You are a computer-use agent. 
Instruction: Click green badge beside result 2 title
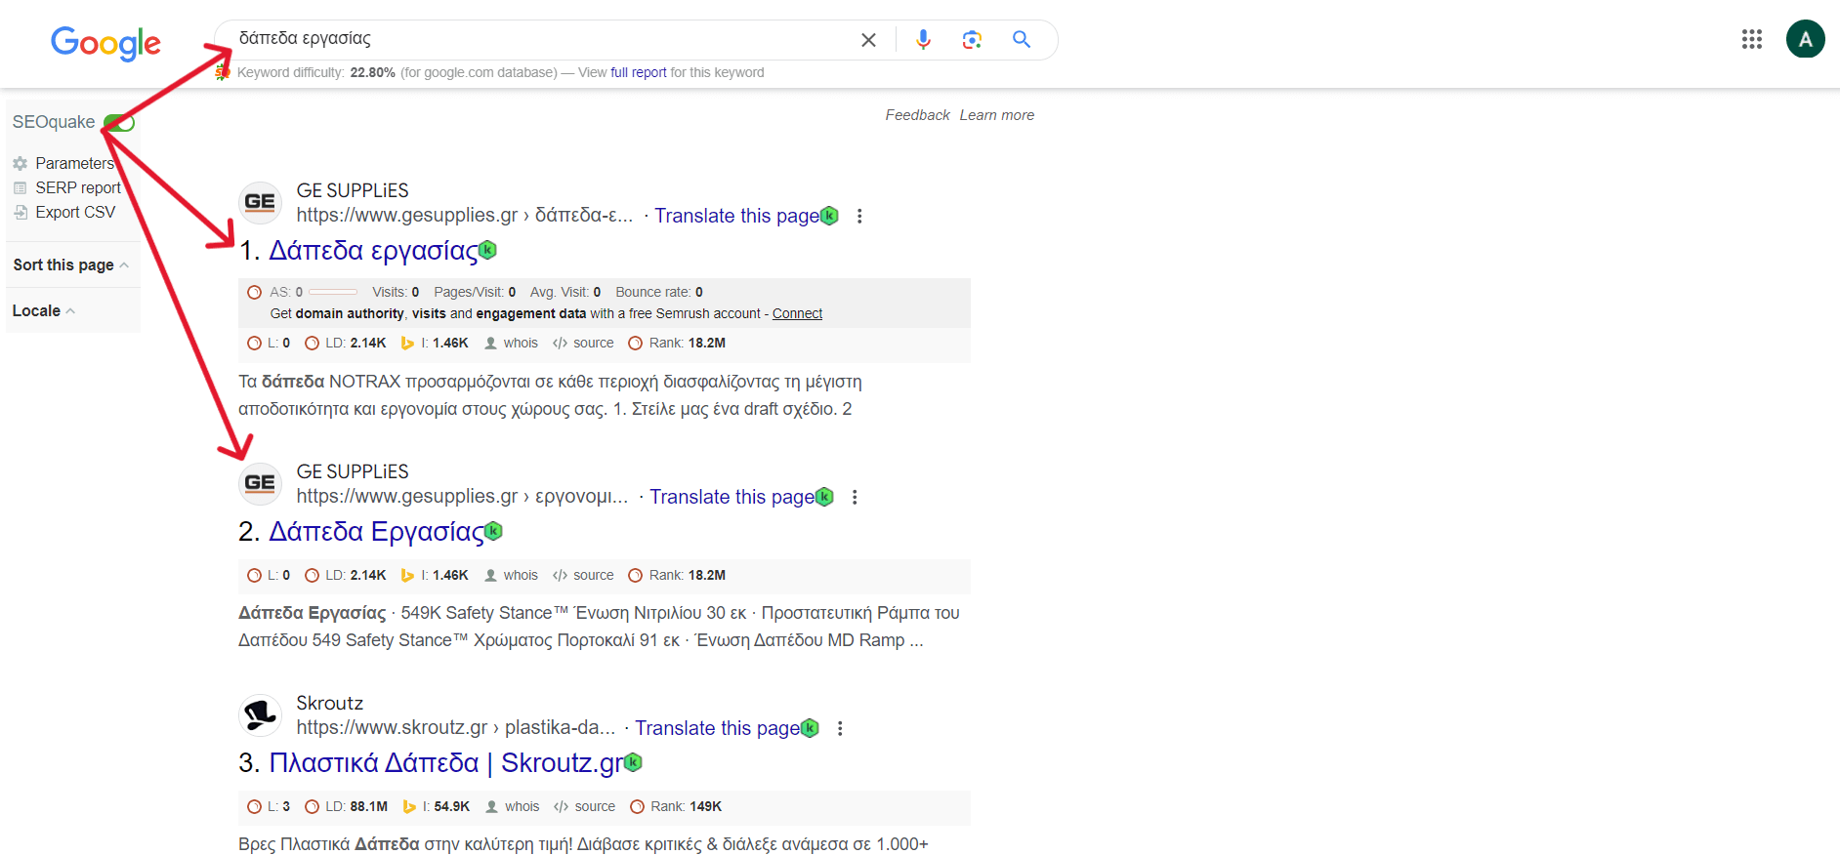pyautogui.click(x=493, y=531)
